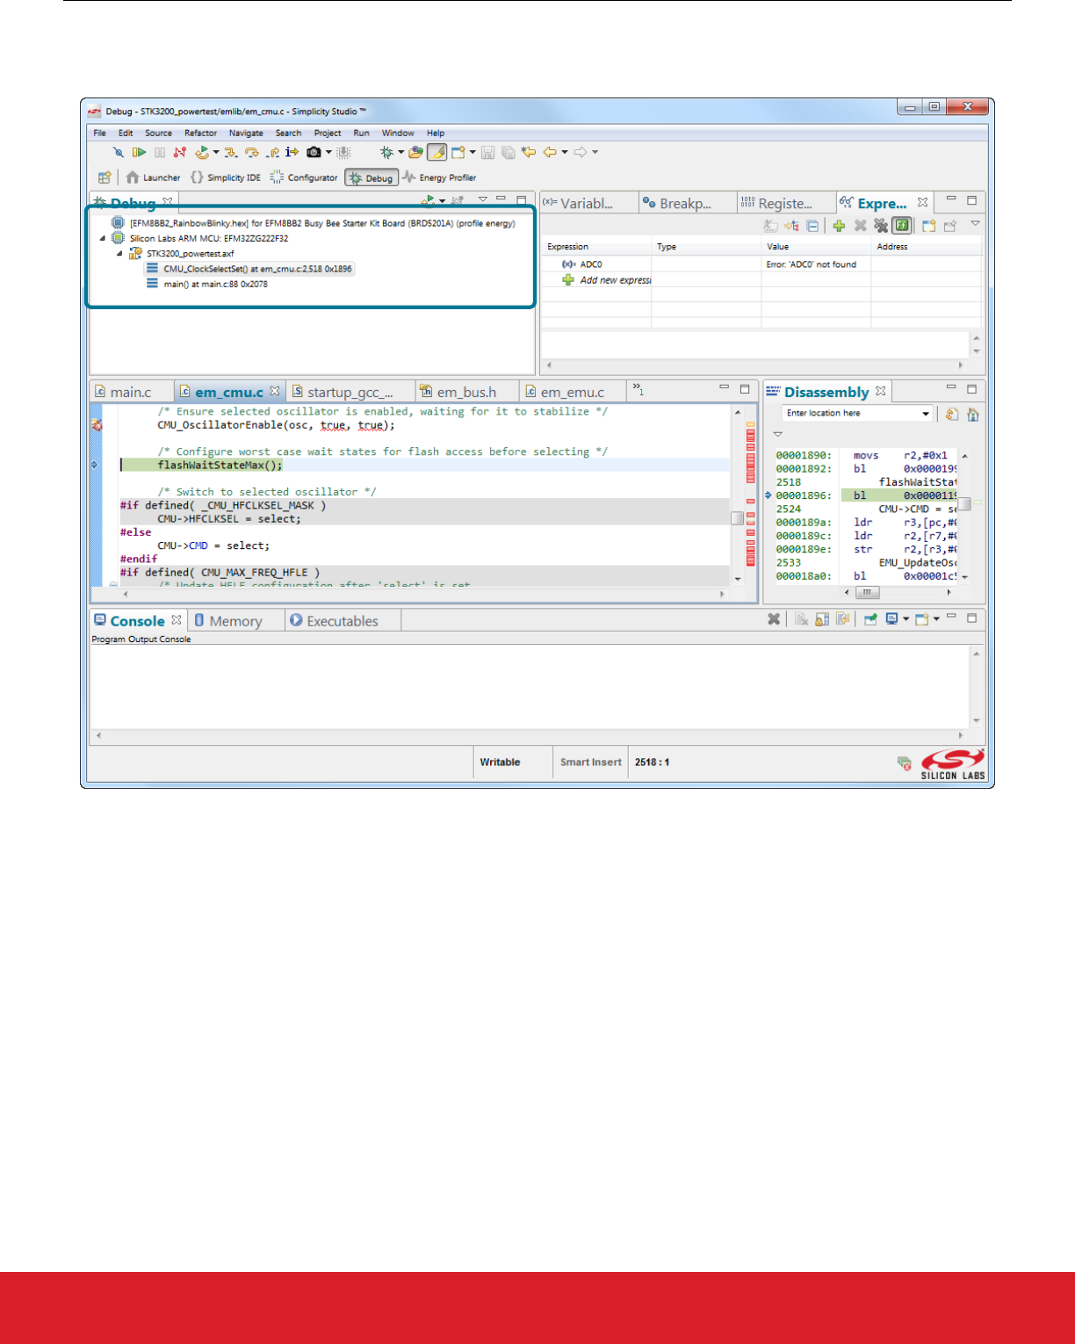Click the Open Perspective icon
Viewport: 1075px width, 1344px height.
(105, 177)
